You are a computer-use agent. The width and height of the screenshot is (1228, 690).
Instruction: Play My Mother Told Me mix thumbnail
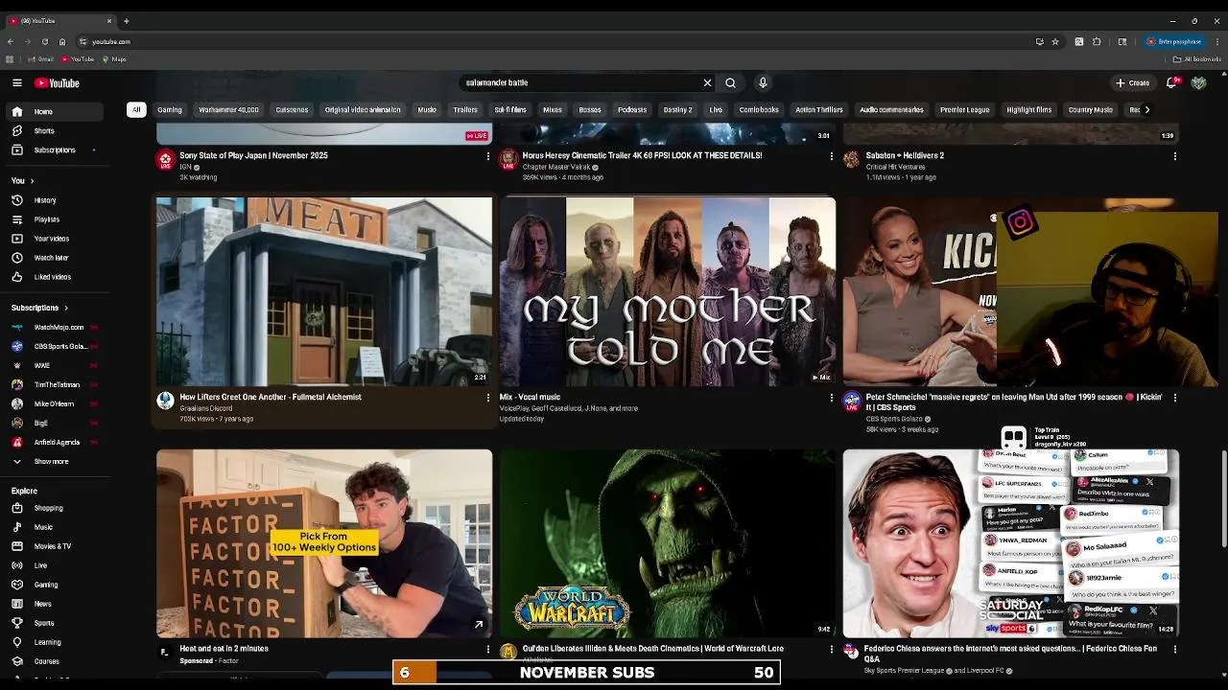pos(668,291)
